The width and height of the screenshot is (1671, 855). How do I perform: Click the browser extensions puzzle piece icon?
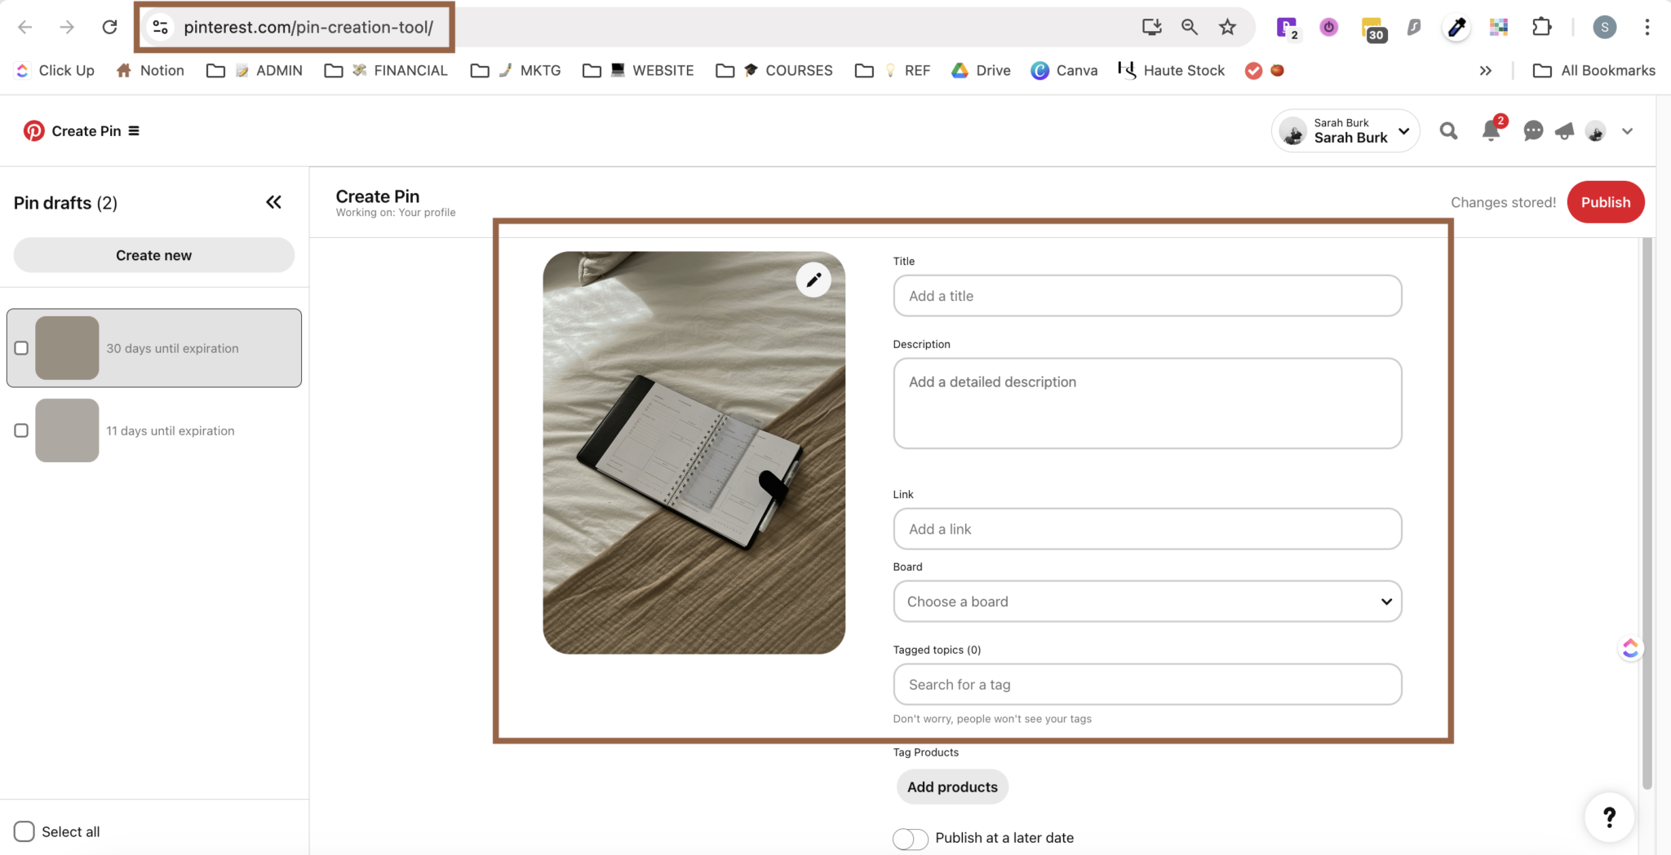pyautogui.click(x=1541, y=26)
